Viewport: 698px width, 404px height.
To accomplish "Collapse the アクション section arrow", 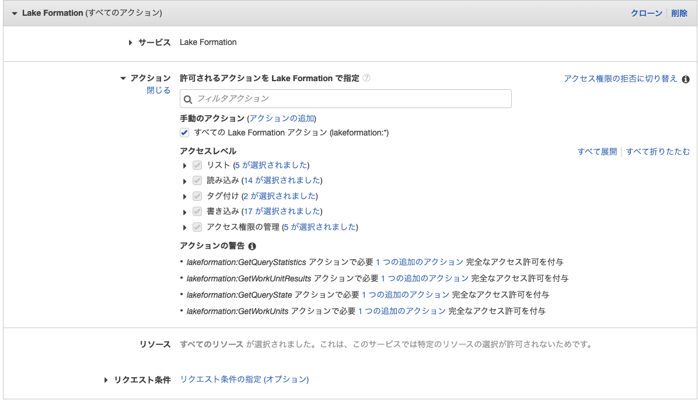I will (x=123, y=78).
